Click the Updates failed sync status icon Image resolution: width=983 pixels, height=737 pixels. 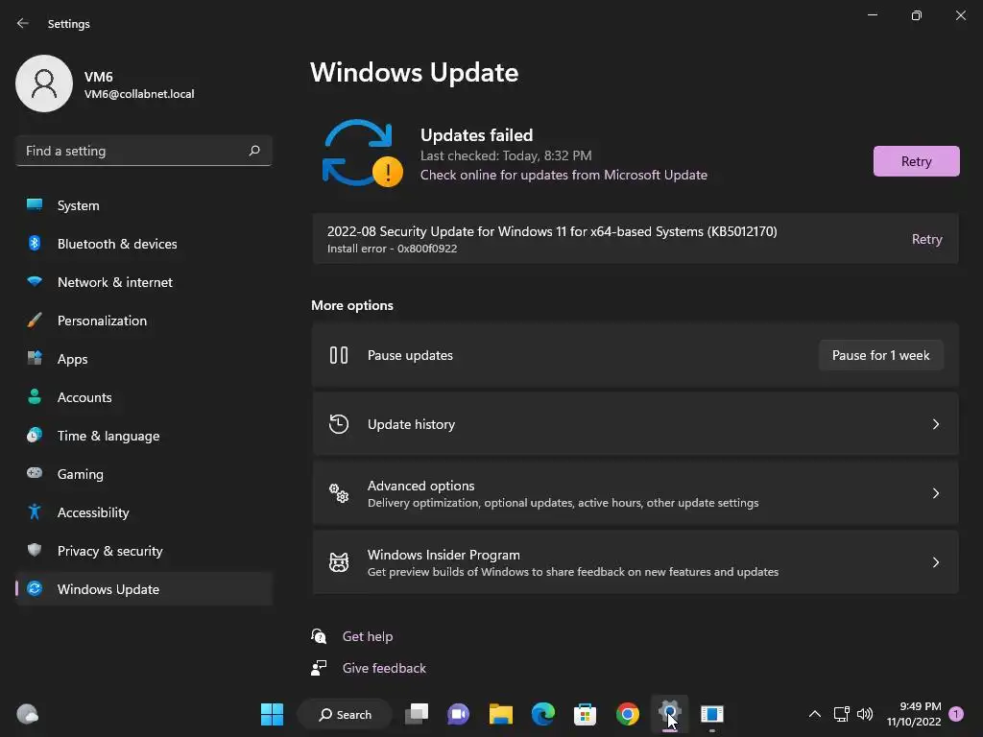tap(362, 154)
